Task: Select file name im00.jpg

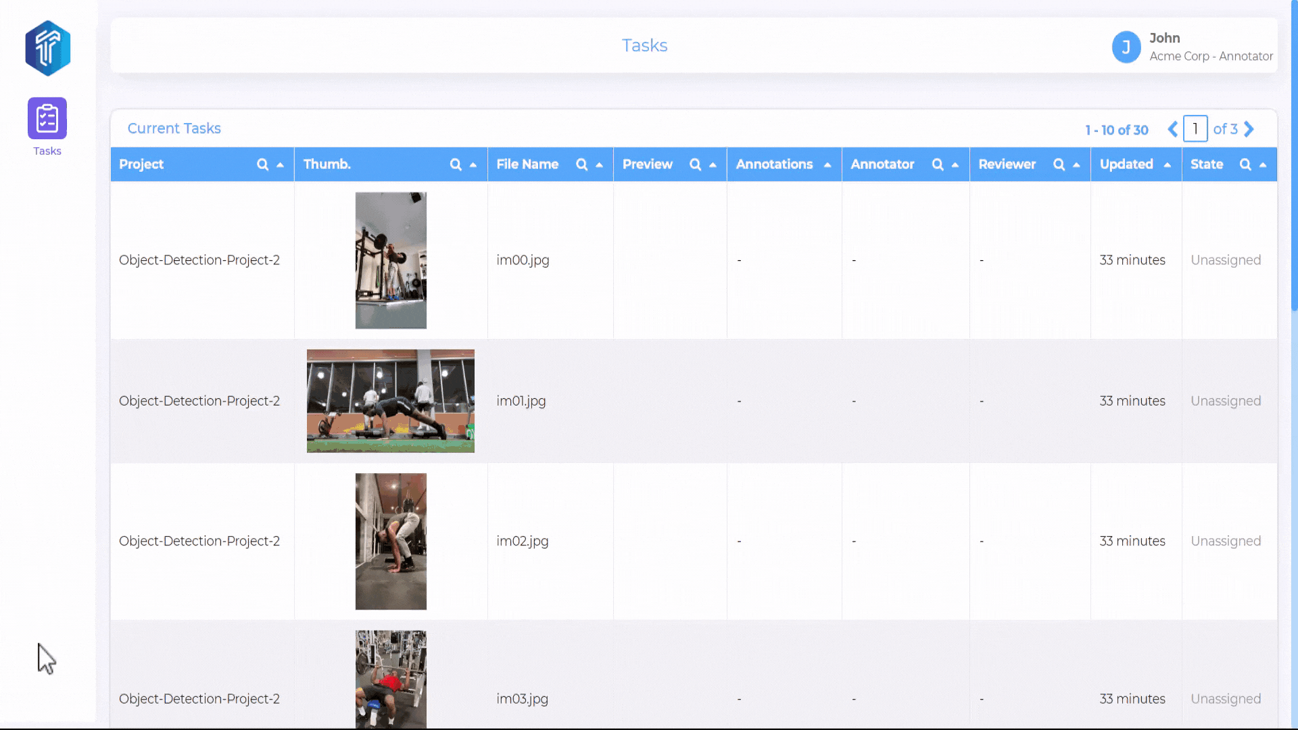Action: [x=523, y=260]
